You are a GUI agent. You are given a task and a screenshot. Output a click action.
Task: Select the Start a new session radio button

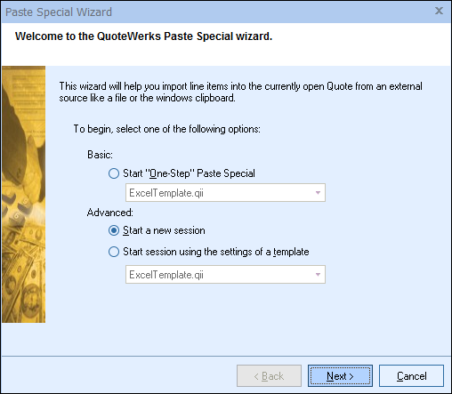click(114, 230)
